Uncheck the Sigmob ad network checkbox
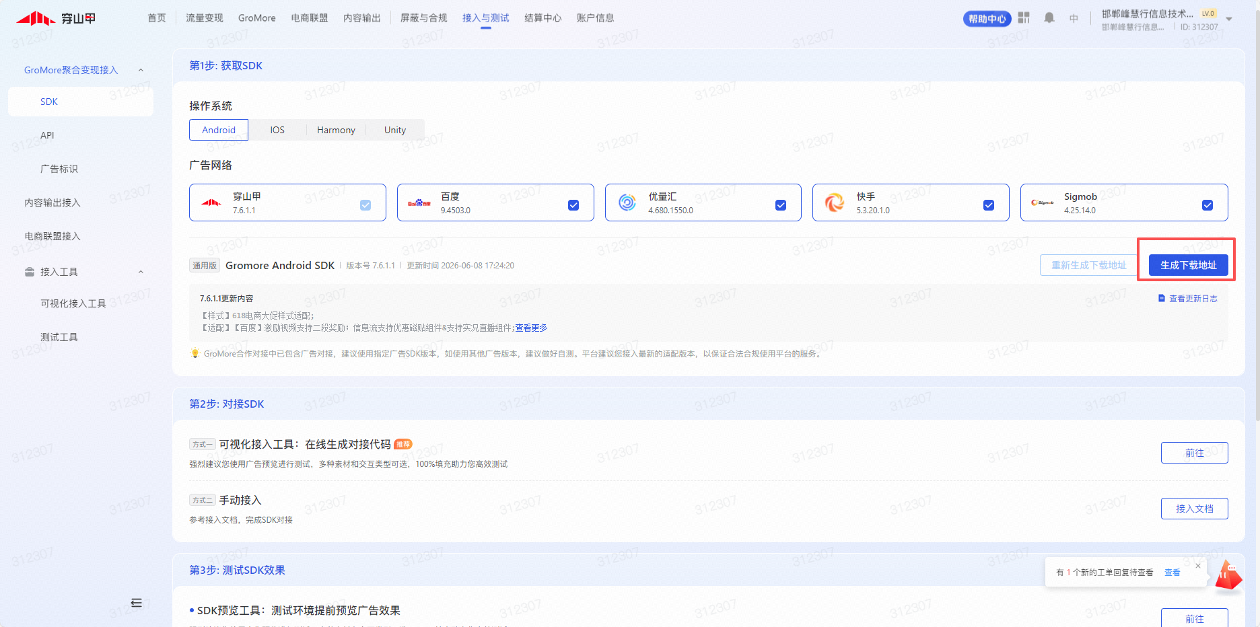The image size is (1260, 627). (x=1207, y=205)
